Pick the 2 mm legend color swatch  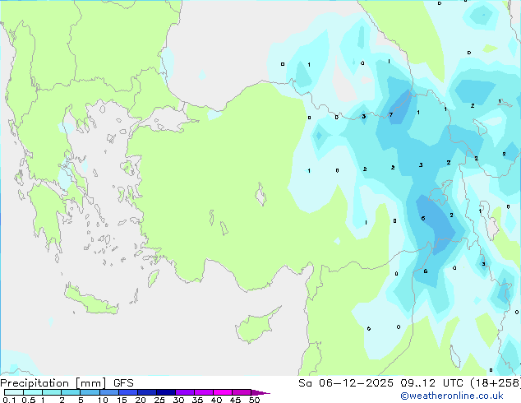71,392
